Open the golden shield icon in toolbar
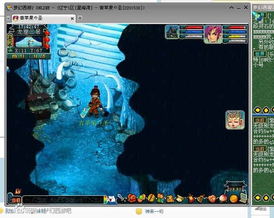274x218 pixels. tap(151, 198)
